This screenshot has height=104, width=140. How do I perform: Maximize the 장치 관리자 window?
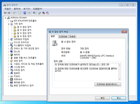(128, 5)
